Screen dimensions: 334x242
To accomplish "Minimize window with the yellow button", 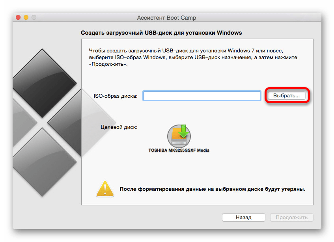I will click(26, 17).
